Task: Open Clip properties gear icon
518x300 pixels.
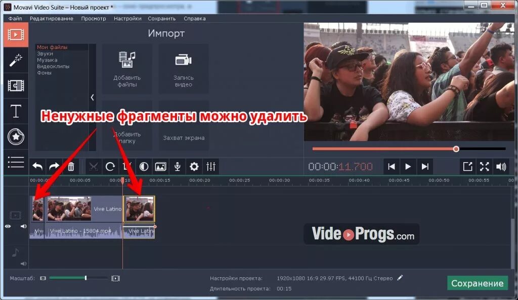Action: (194, 167)
